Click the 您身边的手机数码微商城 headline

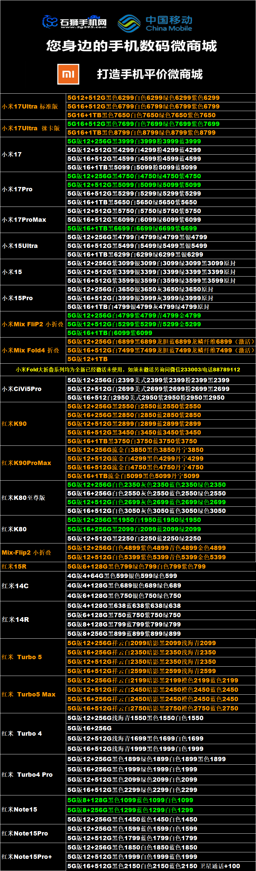132,46
